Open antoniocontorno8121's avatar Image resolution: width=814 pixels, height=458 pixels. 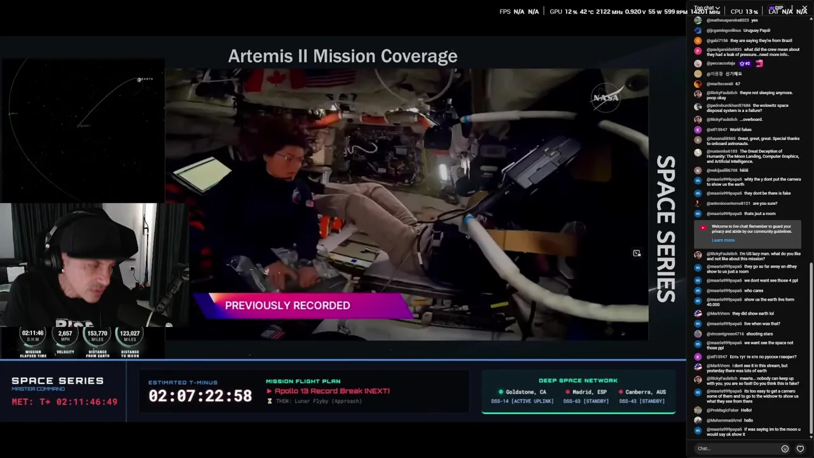(x=698, y=204)
